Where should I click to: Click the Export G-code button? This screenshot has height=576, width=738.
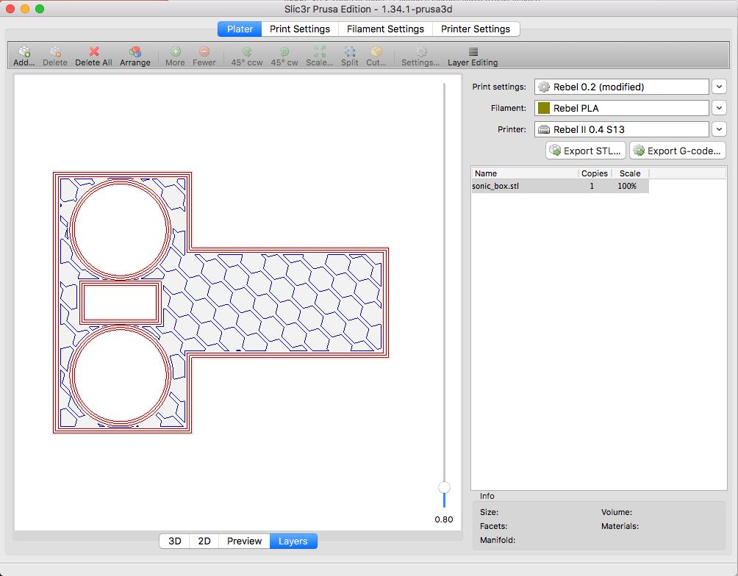(677, 151)
